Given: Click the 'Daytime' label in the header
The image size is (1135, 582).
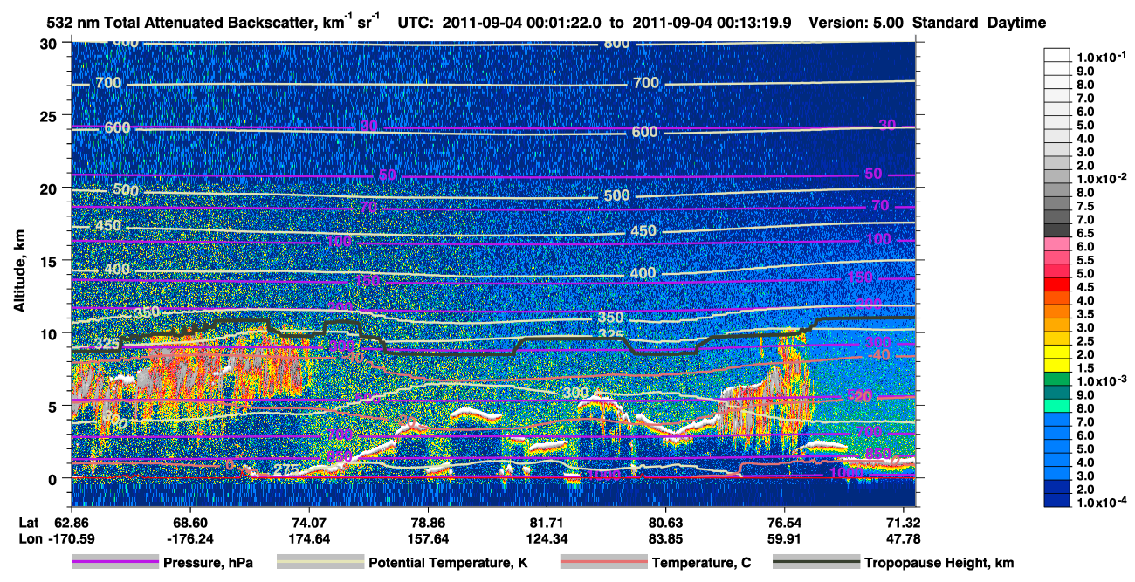Looking at the screenshot, I should [x=1016, y=23].
